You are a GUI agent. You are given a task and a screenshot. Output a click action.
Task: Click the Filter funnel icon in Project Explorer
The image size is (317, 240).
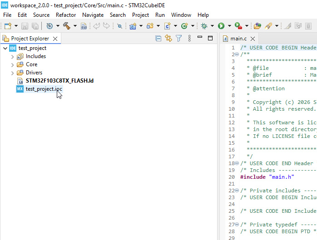pos(179,38)
